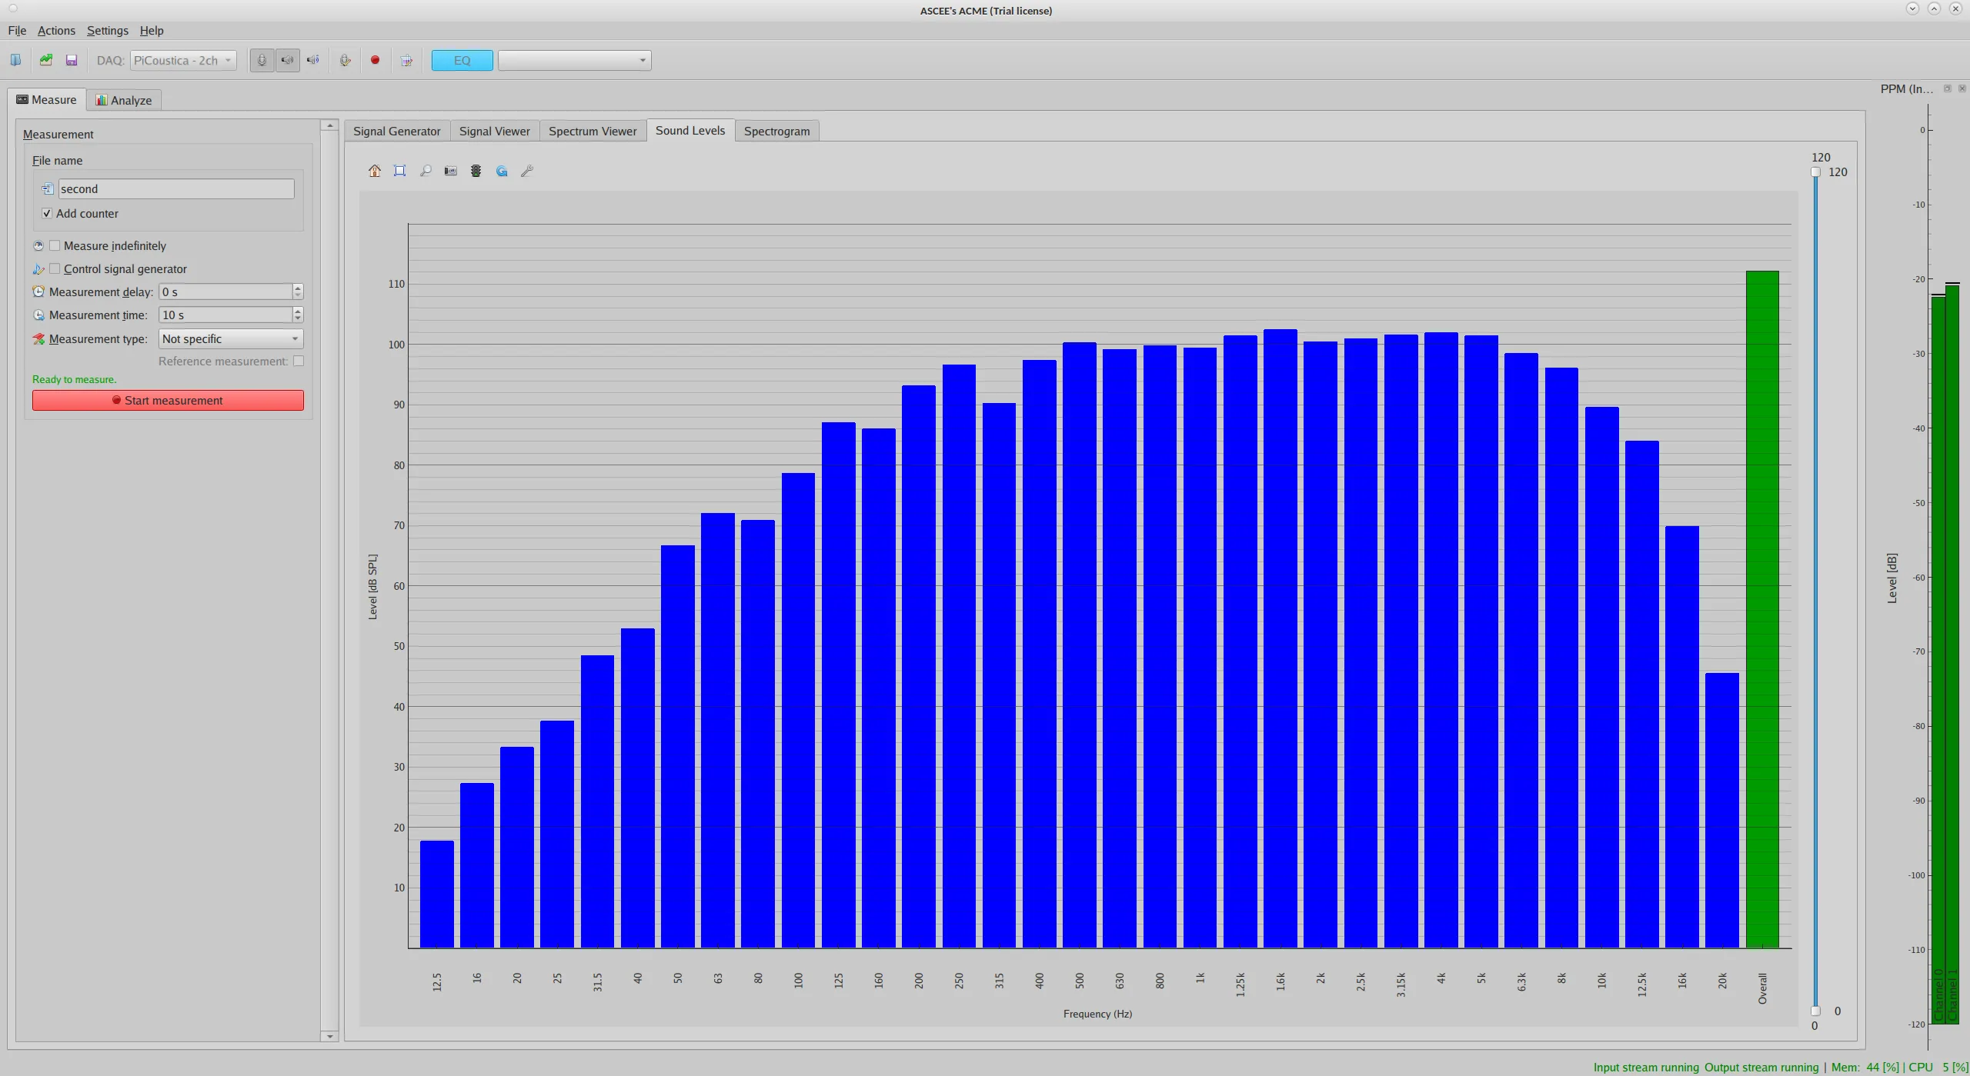The width and height of the screenshot is (1970, 1076).
Task: Click the left panel scrollbar down arrow
Action: click(329, 1036)
